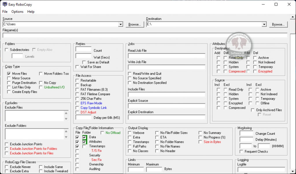Enable the No Copy checkbox
The height and width of the screenshot is (174, 296).
(41, 83)
